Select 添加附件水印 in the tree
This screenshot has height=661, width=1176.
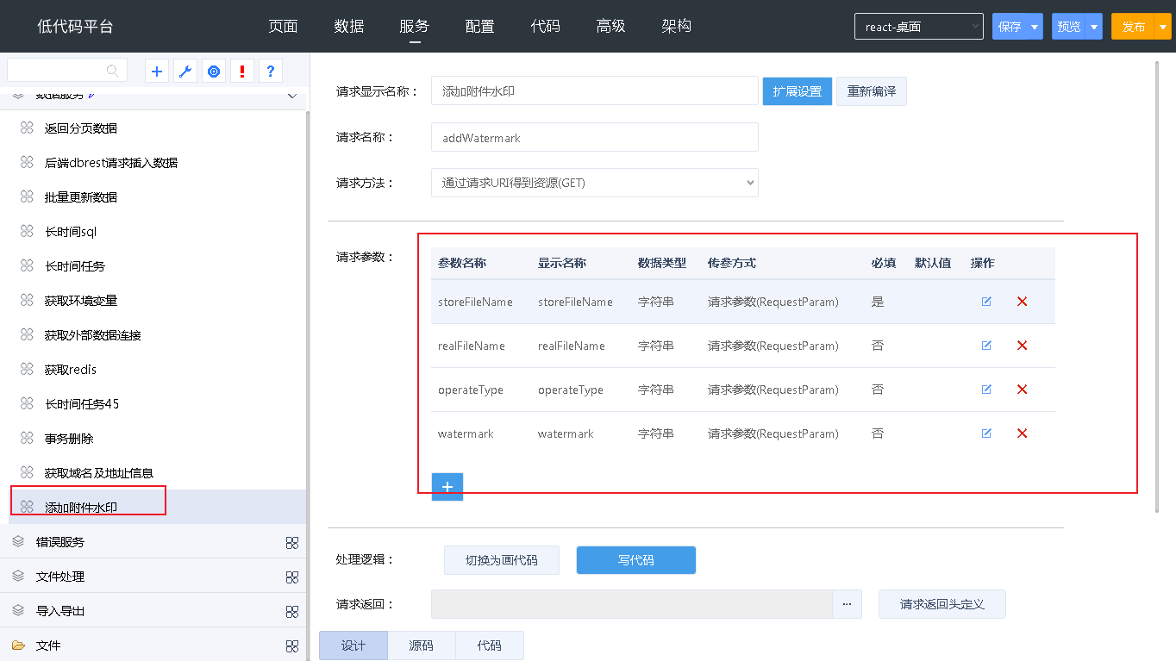pyautogui.click(x=81, y=508)
